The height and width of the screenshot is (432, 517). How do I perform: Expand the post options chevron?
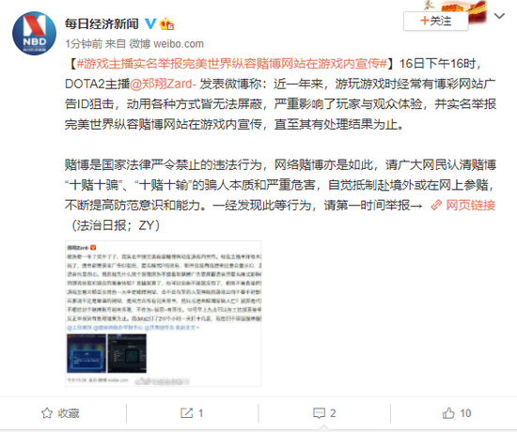tap(499, 16)
